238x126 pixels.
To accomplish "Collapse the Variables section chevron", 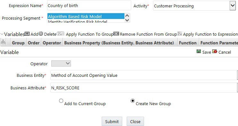I will pyautogui.click(x=2, y=34).
